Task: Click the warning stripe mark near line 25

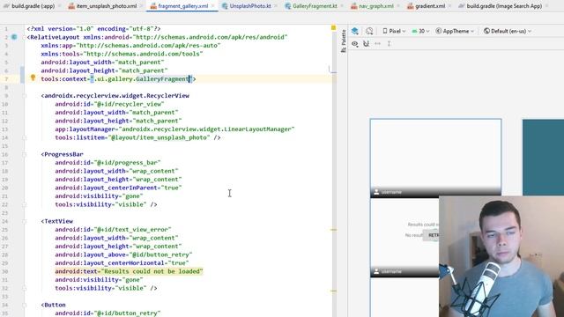Action: [334, 229]
